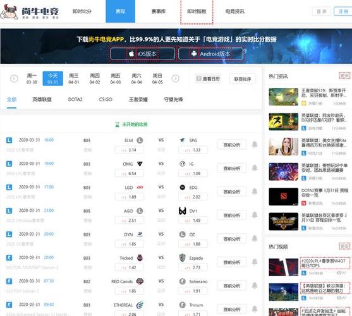Click the OMG team logo
This screenshot has width=352, height=316.
pos(140,164)
